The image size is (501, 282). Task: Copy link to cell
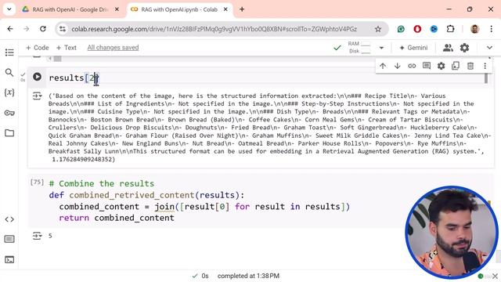(412, 66)
